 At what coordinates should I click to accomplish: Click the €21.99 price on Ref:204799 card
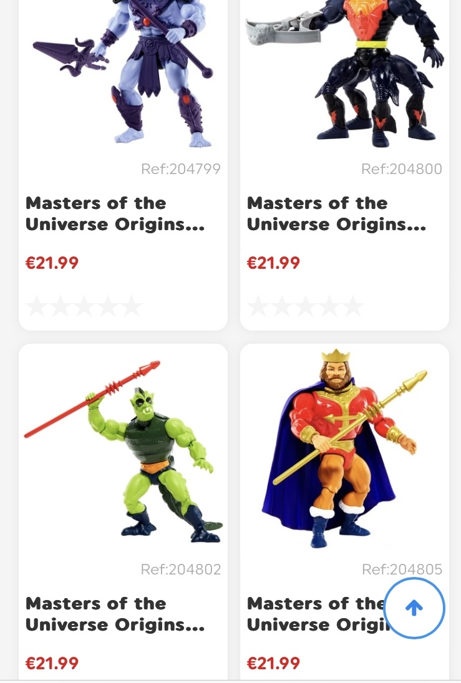coord(52,263)
